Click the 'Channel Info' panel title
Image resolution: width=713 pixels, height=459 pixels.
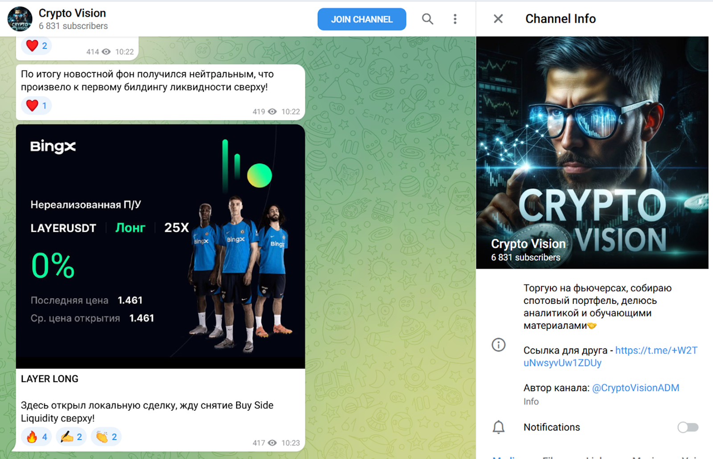coord(561,19)
